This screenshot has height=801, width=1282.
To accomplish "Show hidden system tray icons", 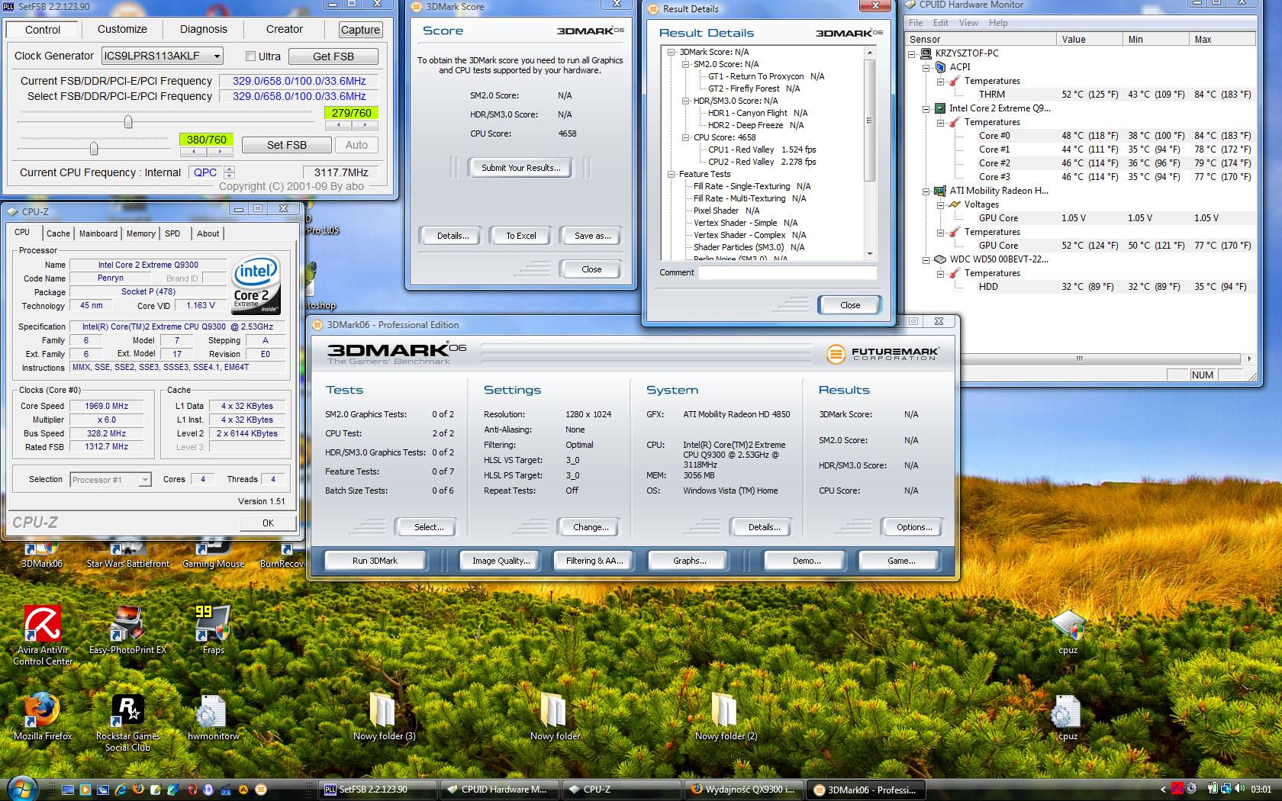I will tap(1164, 790).
